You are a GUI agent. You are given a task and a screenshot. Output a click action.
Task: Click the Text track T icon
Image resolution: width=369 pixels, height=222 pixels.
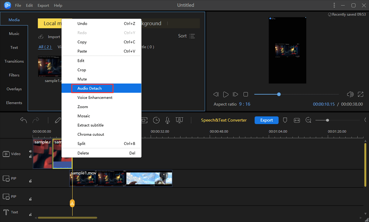click(6, 212)
